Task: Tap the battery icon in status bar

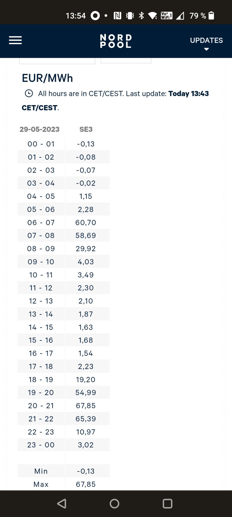Action: tap(212, 16)
